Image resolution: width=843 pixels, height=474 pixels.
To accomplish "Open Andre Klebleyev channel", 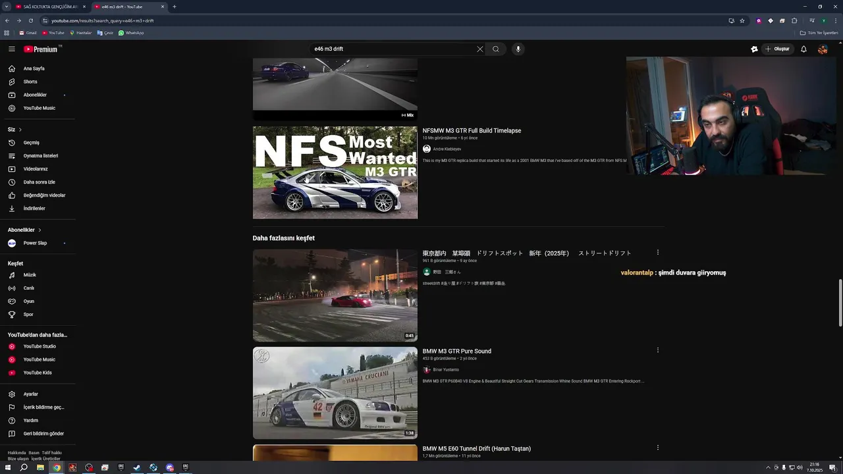I will 447,149.
